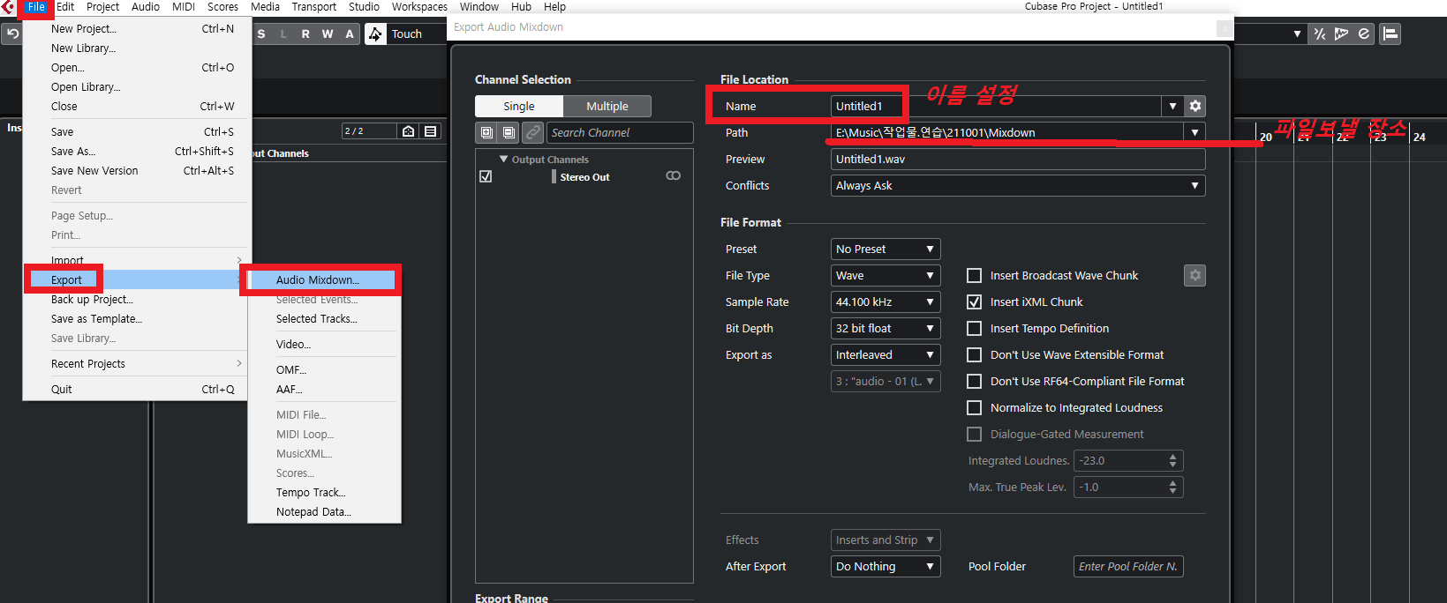The image size is (1447, 603).
Task: Check Don't Use RF64-Compliant File Format
Action: click(975, 381)
